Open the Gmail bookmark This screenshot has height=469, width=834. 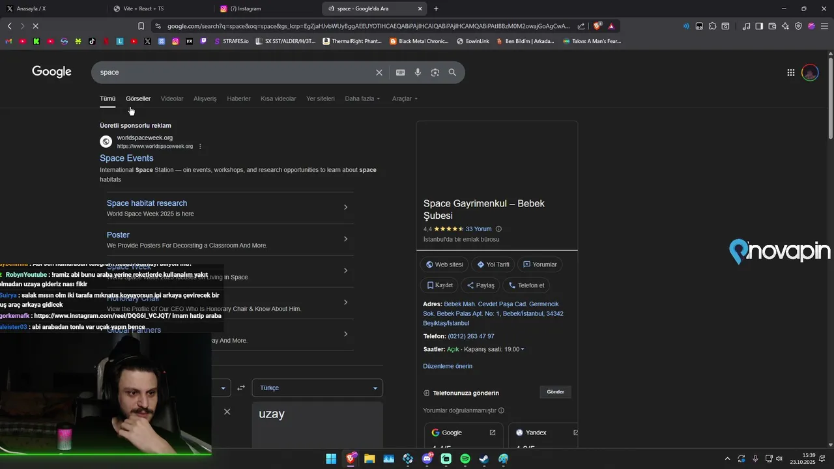pos(8,41)
